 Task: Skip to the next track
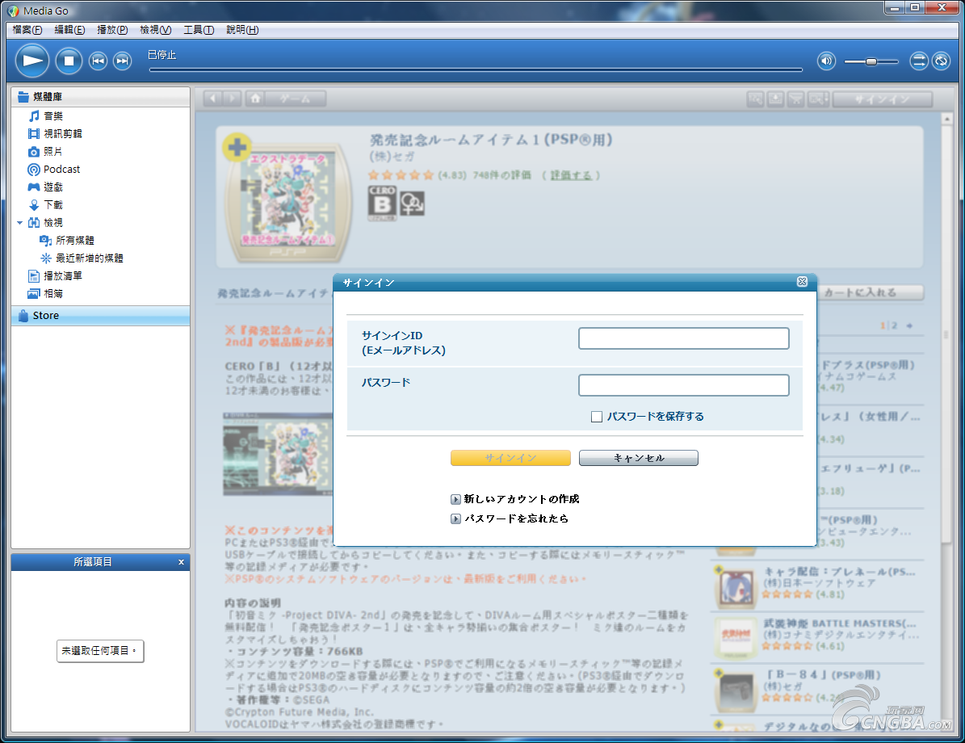point(123,61)
